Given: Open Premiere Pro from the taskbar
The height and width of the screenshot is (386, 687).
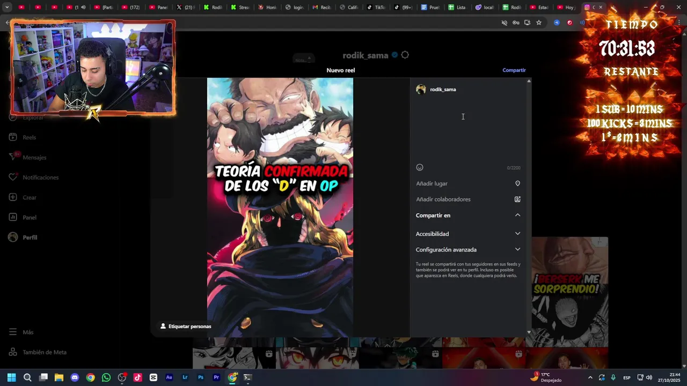Looking at the screenshot, I should click(x=216, y=377).
